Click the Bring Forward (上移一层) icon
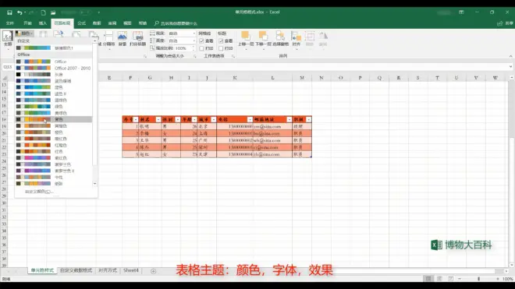This screenshot has width=515, height=289. tap(246, 39)
